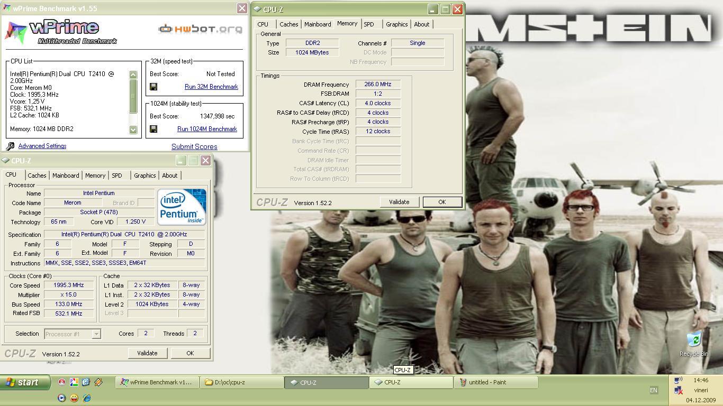Click the wireless network tray icon
Viewport: 723px width, 406px height.
[679, 380]
